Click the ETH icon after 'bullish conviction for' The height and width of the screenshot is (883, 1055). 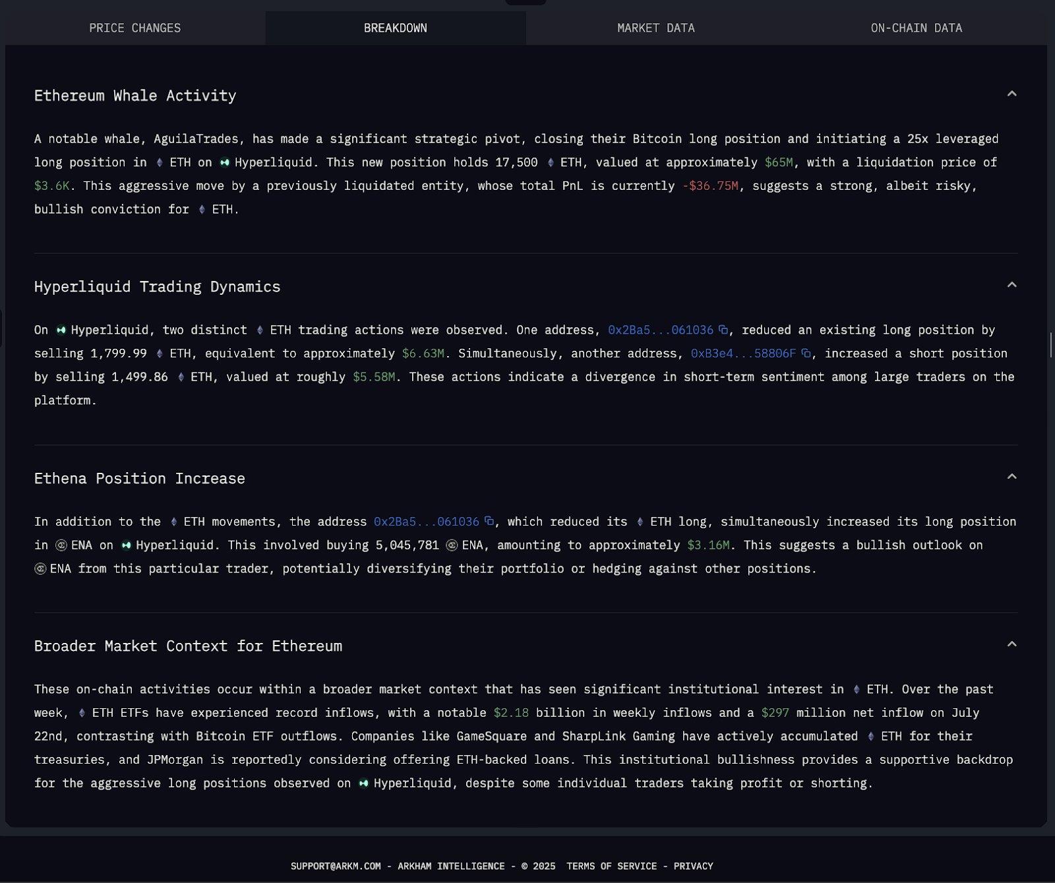tap(202, 209)
